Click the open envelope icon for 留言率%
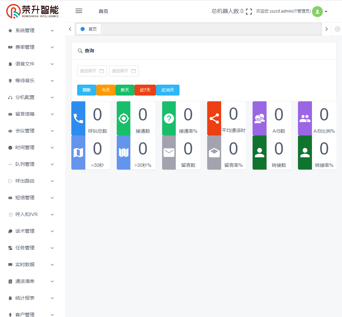Screen dimensions: 342x317 tap(214, 153)
